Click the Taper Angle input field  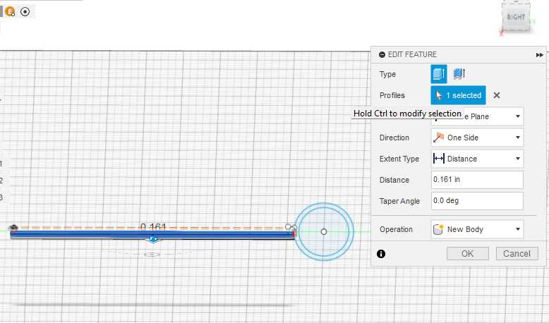[x=477, y=200]
